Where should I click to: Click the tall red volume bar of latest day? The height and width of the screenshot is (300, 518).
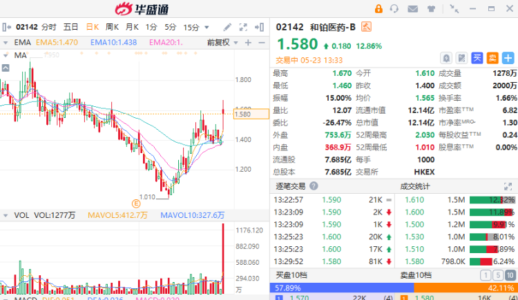click(x=223, y=259)
